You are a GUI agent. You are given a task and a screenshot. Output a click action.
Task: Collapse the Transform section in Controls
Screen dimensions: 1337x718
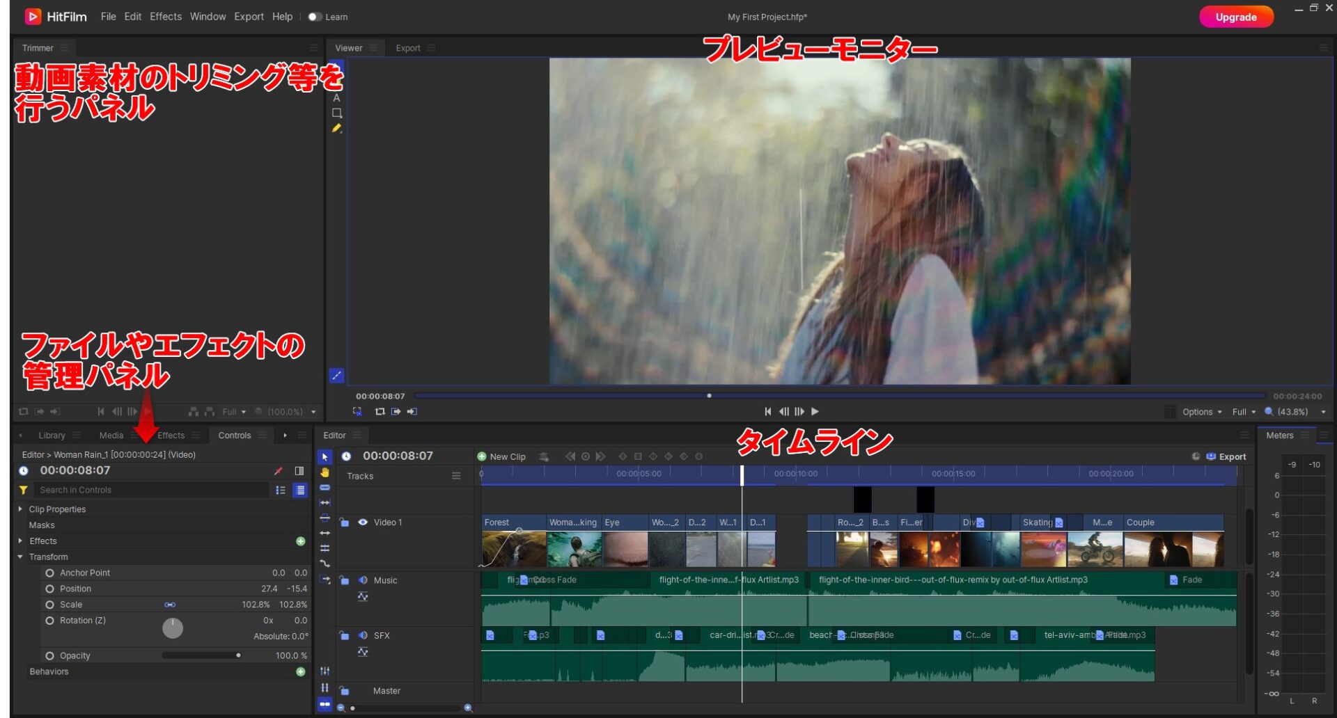pos(19,557)
